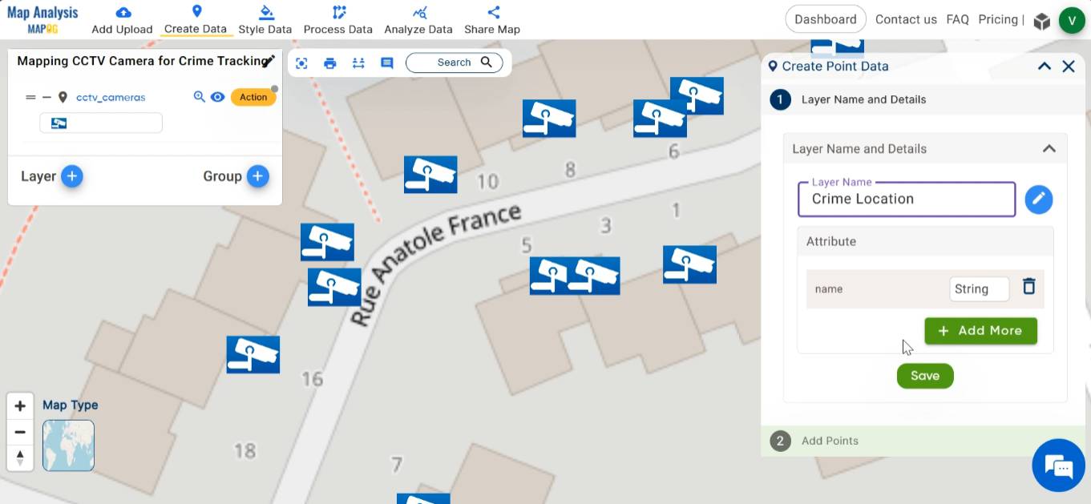
Task: Open the FAQ link
Action: coord(957,19)
